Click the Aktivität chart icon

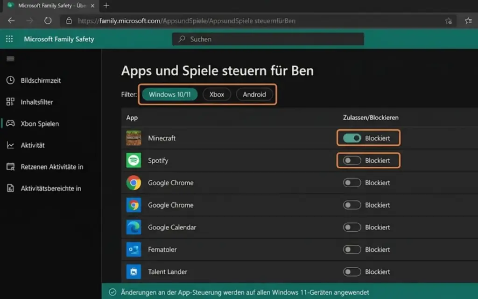pos(10,145)
